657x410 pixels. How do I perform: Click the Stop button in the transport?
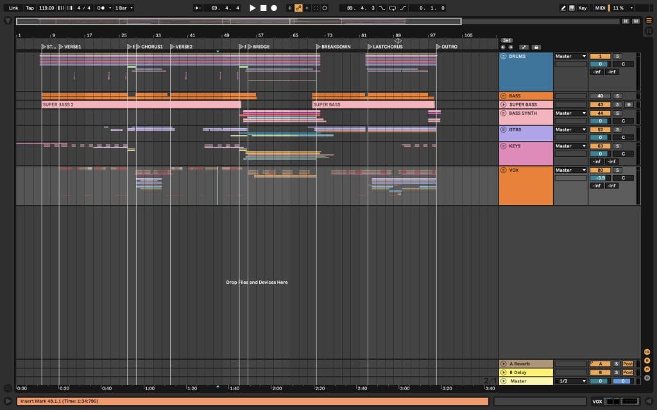click(x=263, y=8)
